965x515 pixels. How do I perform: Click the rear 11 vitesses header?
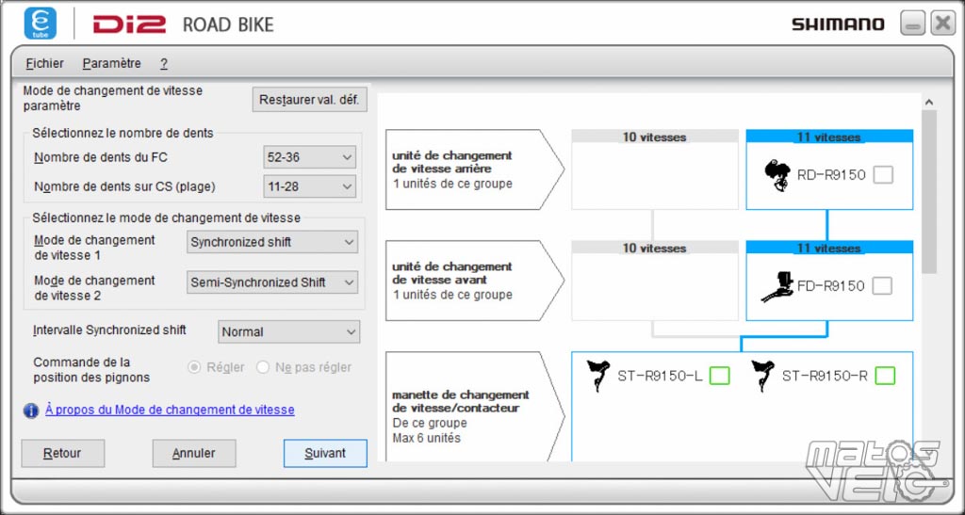(829, 137)
